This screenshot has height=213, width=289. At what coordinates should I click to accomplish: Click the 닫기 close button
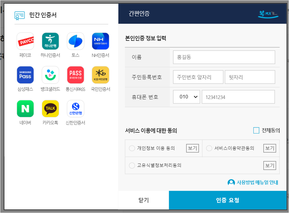(x=144, y=200)
